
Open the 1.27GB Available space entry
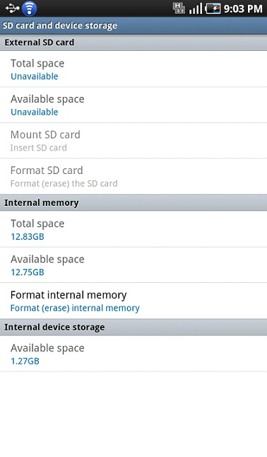[x=133, y=354]
